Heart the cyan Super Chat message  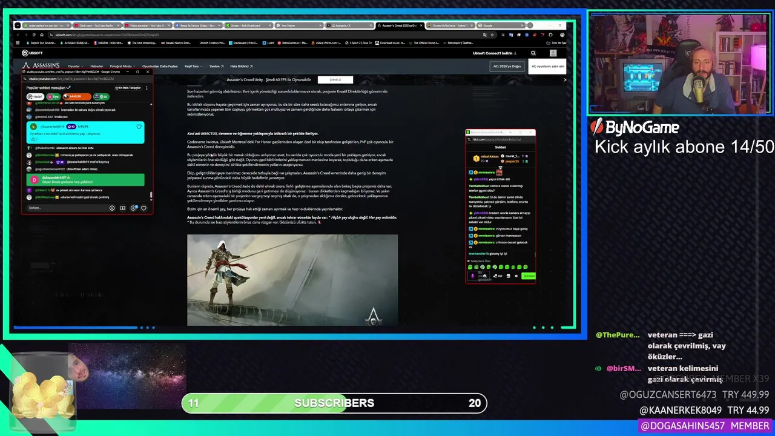[x=139, y=127]
